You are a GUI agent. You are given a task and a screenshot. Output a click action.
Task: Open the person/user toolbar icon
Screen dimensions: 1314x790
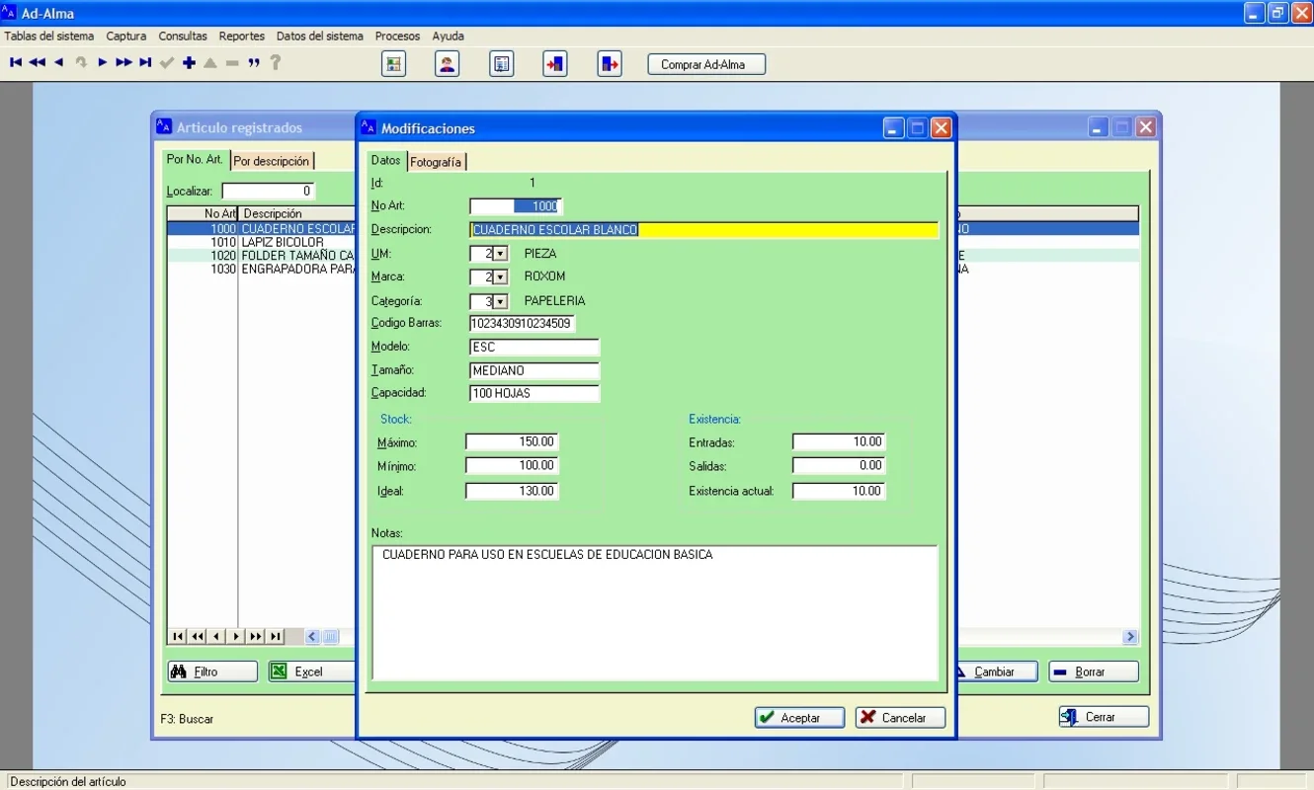pos(448,64)
